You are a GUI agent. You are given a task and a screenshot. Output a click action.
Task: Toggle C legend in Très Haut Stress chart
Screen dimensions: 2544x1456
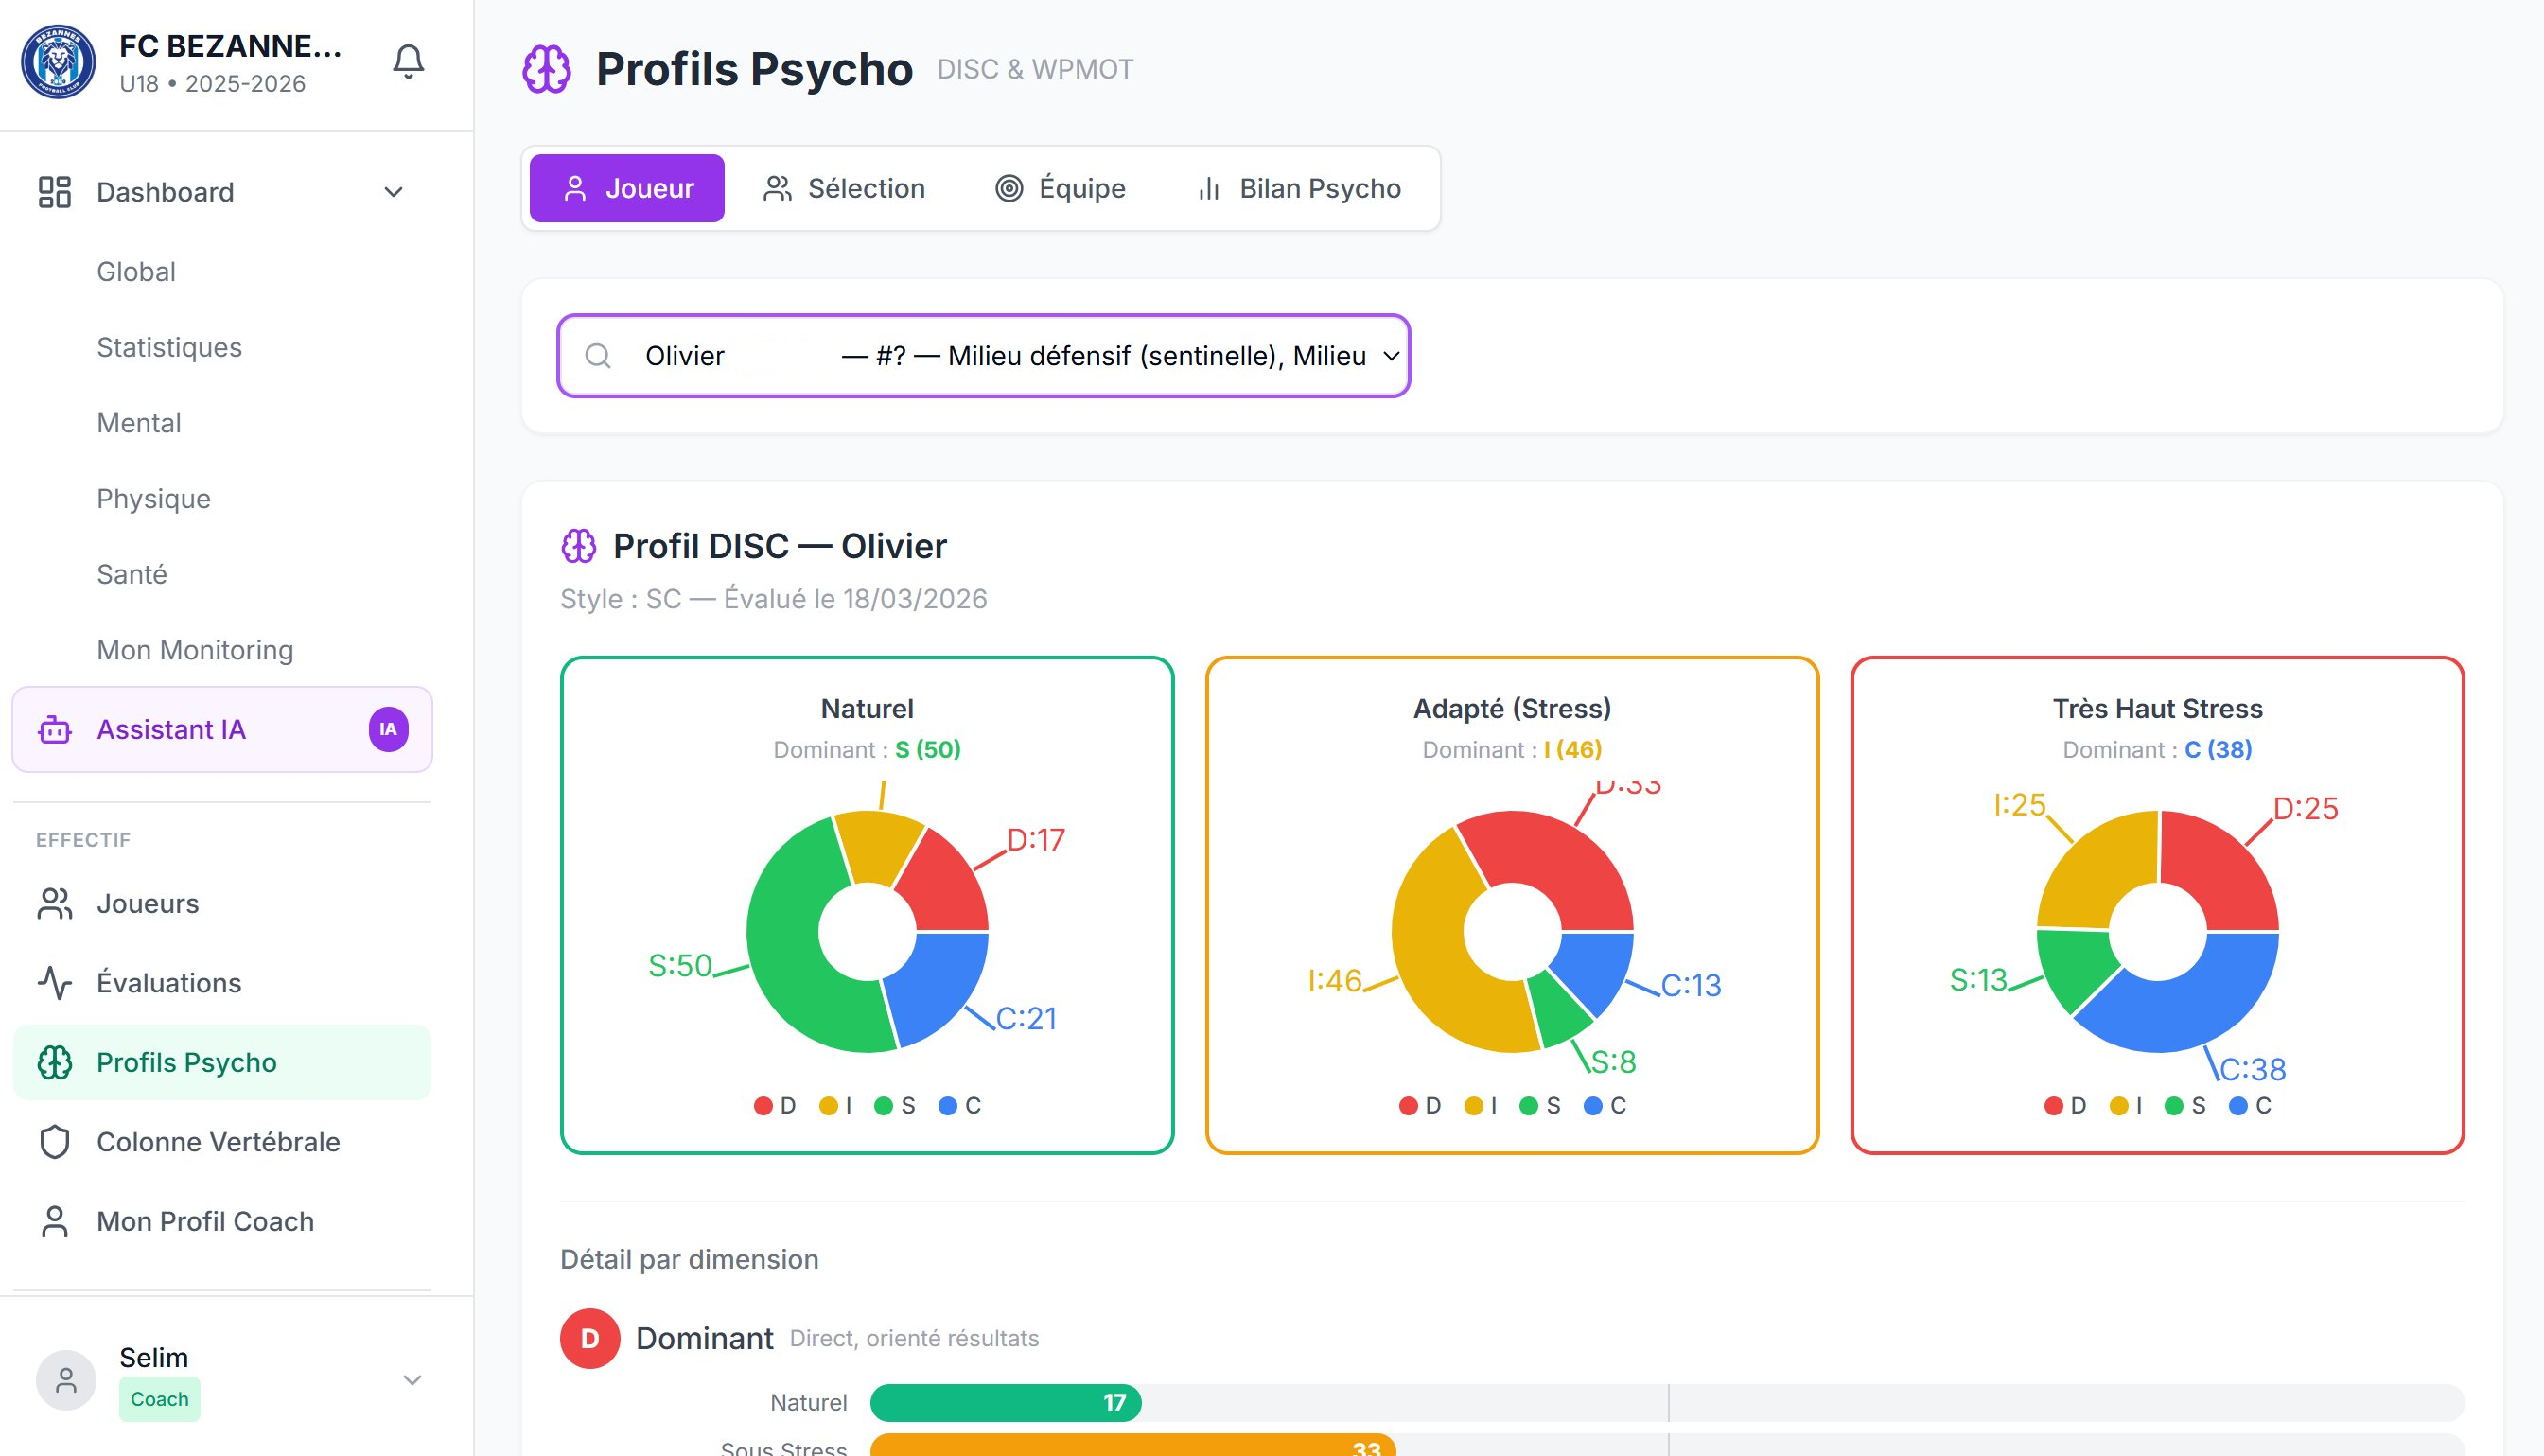[2251, 1106]
